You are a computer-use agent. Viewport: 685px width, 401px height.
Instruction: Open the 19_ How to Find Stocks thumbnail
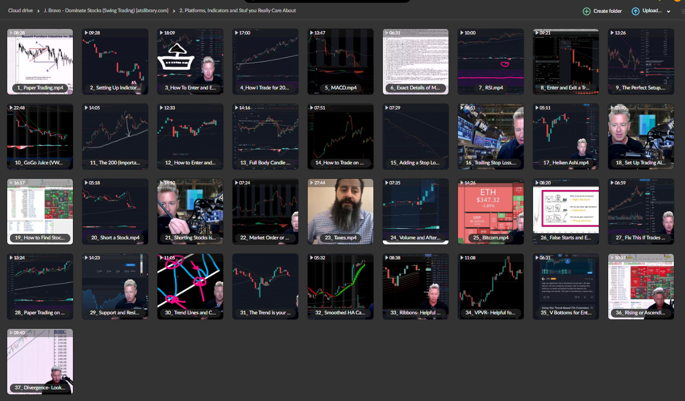tap(40, 211)
